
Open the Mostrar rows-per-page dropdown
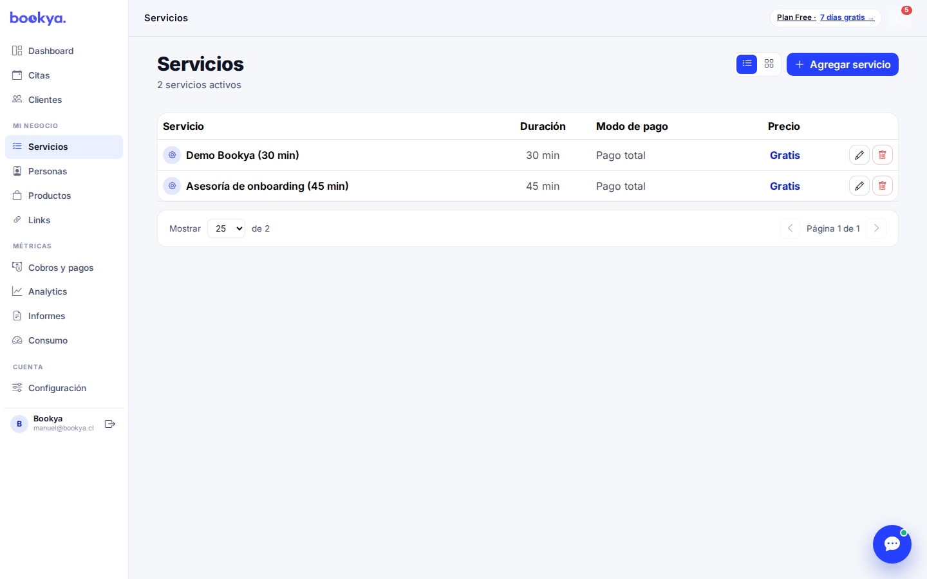(x=226, y=228)
